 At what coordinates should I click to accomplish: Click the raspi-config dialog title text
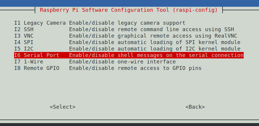[129, 10]
